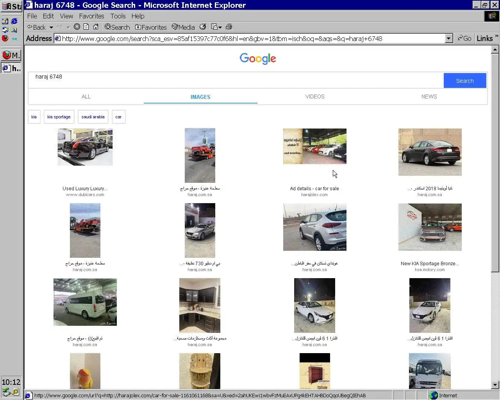Click the Google logo
This screenshot has width=500, height=400.
coord(258,59)
